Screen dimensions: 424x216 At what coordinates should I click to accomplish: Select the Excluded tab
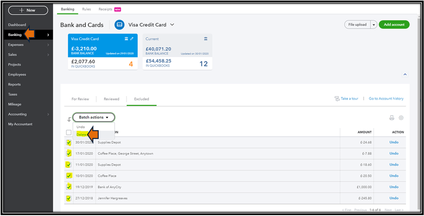click(x=141, y=99)
